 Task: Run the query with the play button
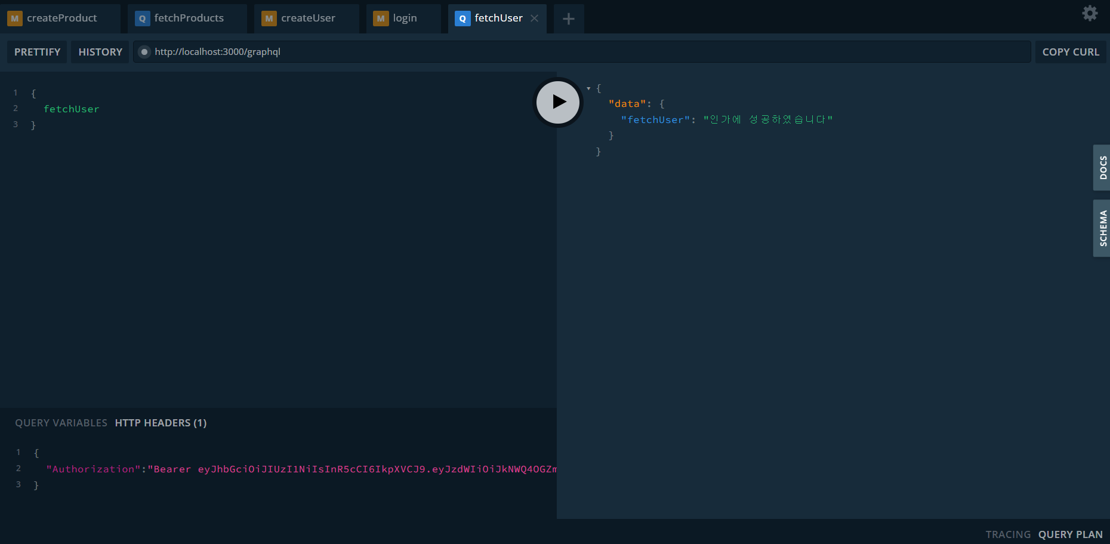click(x=558, y=102)
